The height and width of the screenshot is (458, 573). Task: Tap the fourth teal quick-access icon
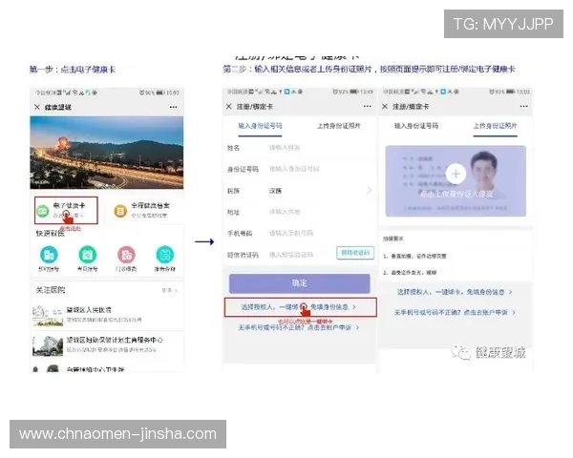[x=165, y=255]
